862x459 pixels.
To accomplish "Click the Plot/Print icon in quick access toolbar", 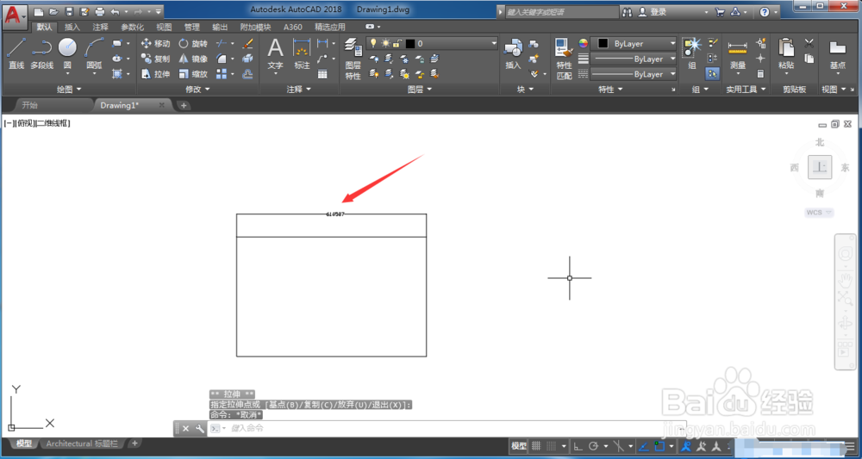I will (99, 11).
